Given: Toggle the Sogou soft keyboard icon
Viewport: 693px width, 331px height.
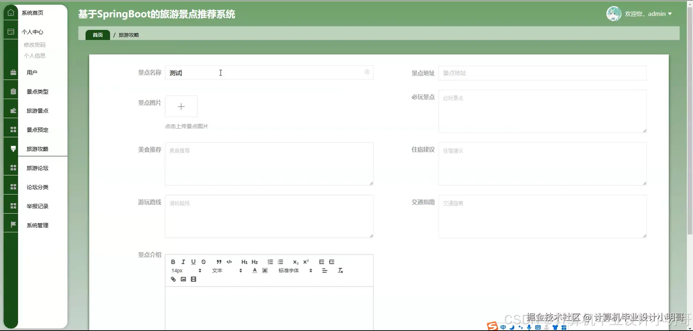Looking at the screenshot, I should [x=537, y=327].
